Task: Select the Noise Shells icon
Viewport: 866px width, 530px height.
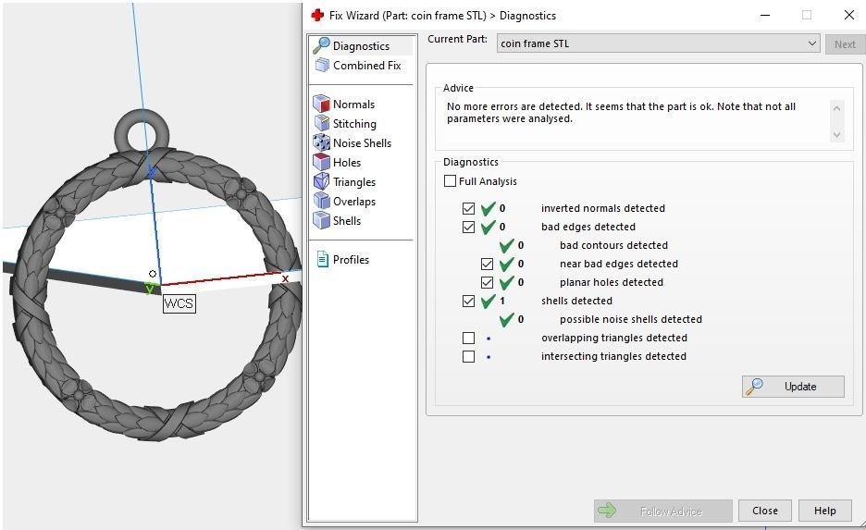Action: (321, 143)
